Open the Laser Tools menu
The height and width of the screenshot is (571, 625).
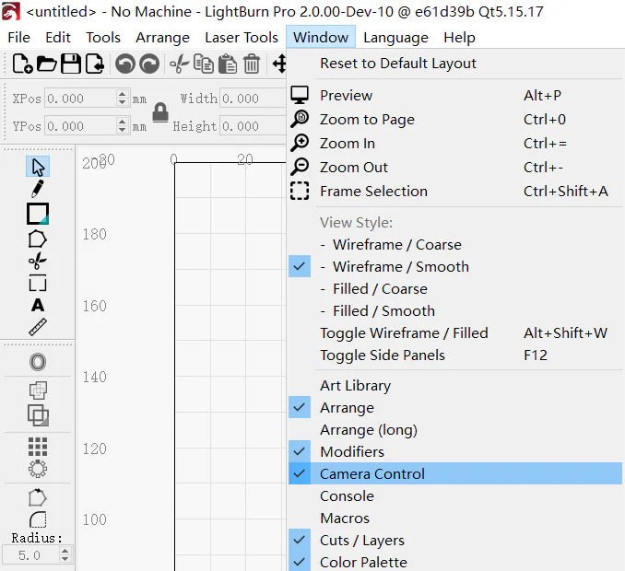click(242, 38)
